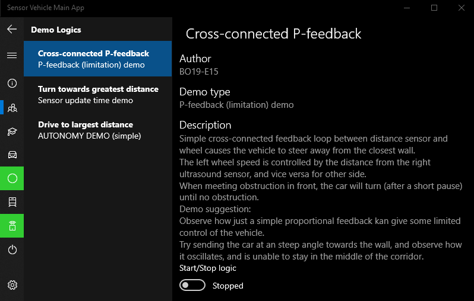Toggle the Start/Stop logic switch
This screenshot has width=474, height=301.
[x=192, y=286]
